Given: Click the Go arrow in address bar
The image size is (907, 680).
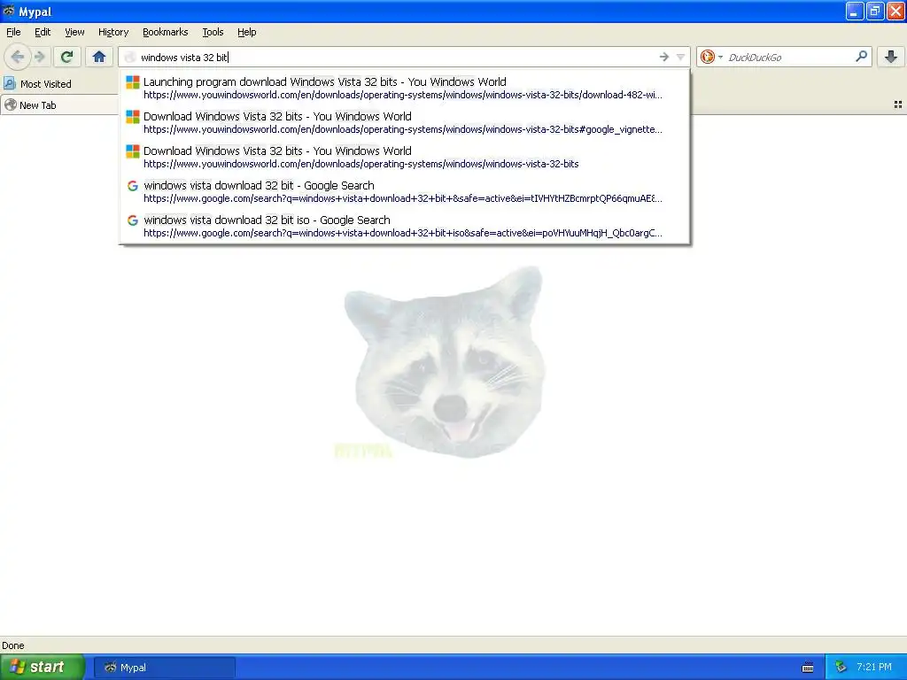Looking at the screenshot, I should coord(664,57).
